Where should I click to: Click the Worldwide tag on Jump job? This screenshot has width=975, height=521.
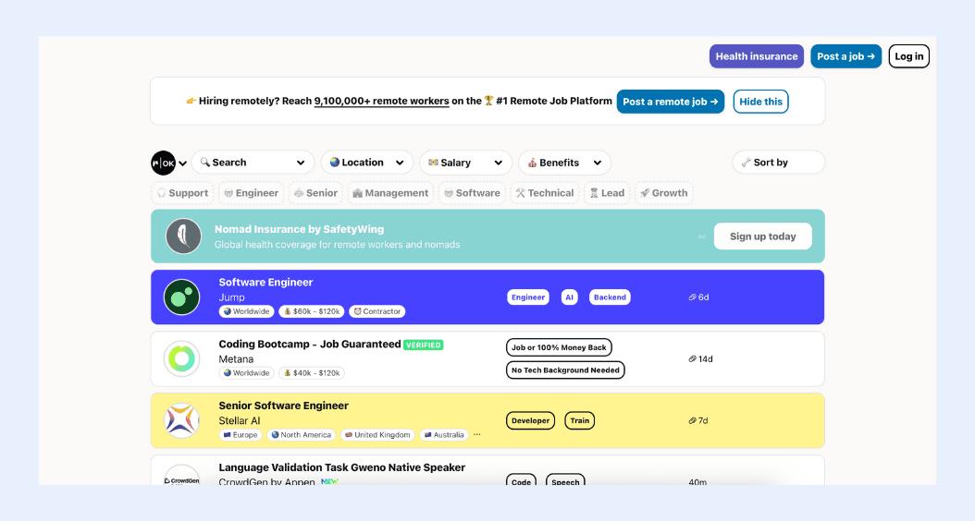point(247,311)
